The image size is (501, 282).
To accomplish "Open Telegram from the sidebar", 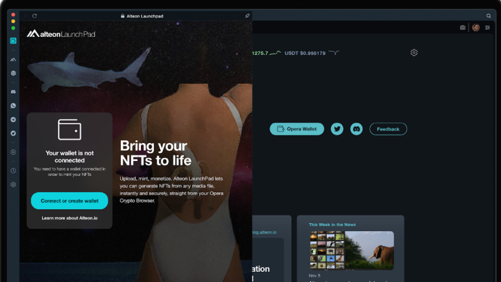I will pyautogui.click(x=13, y=120).
